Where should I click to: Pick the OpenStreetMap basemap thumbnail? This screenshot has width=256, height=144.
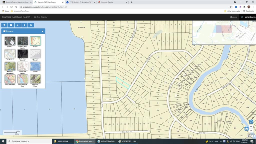tap(10, 79)
